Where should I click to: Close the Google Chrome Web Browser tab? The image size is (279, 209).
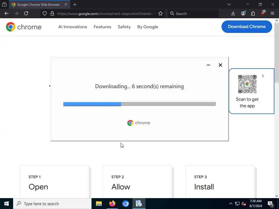[x=66, y=4]
